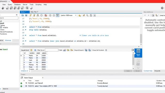165x93 pixels.
Task: Switch to the Schemas tab
Action: (x=8, y=40)
